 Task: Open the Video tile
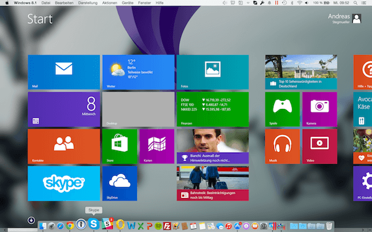click(319, 146)
